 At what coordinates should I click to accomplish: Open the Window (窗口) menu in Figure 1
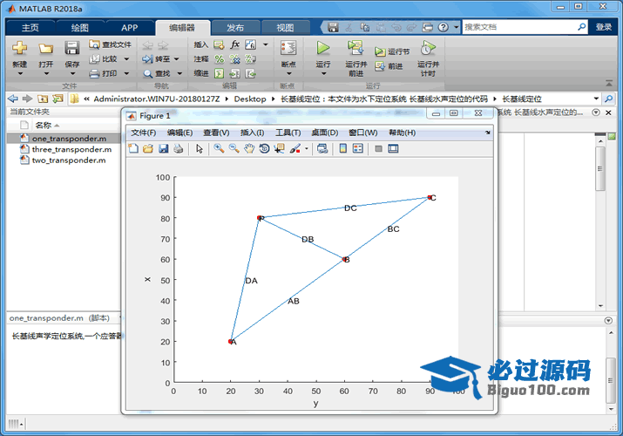pyautogui.click(x=362, y=133)
